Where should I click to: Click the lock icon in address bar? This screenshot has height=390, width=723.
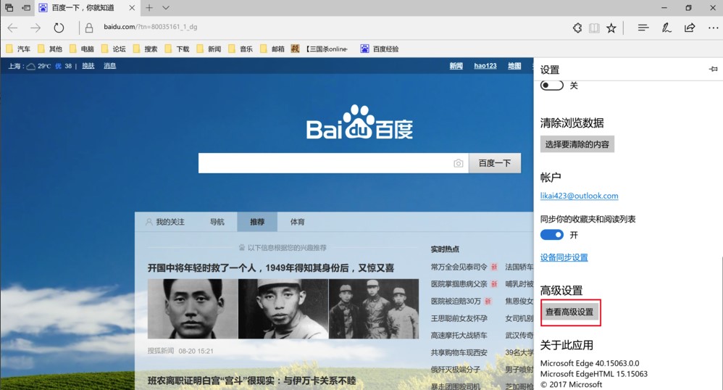[x=89, y=28]
